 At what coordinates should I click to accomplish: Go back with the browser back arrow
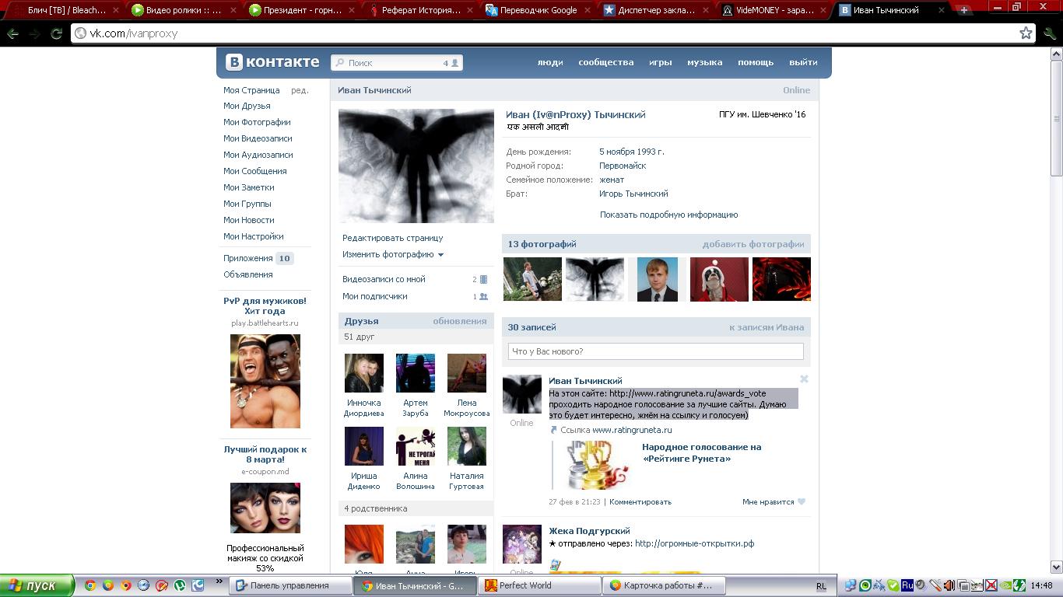pos(13,33)
